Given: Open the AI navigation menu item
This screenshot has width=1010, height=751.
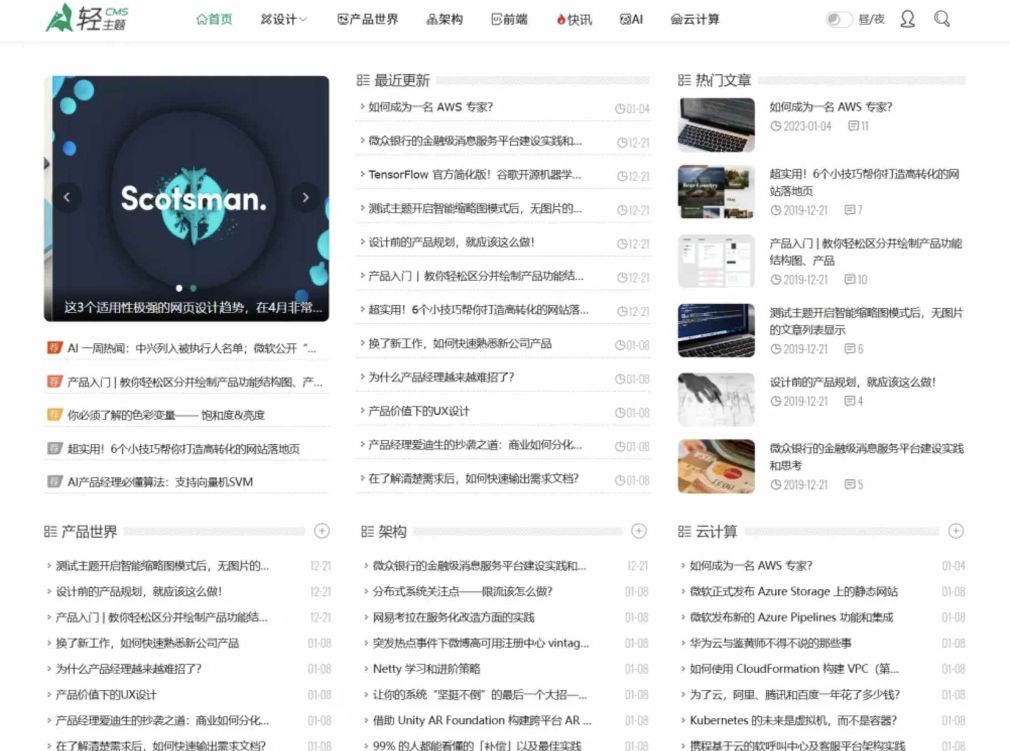Looking at the screenshot, I should 631,19.
